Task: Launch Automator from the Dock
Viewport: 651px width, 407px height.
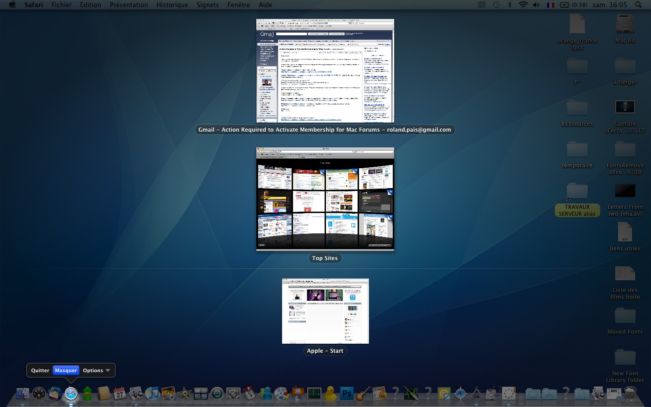Action: pyautogui.click(x=250, y=394)
